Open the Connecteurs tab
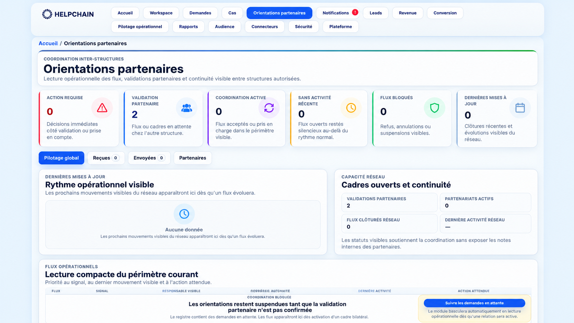 click(x=264, y=26)
